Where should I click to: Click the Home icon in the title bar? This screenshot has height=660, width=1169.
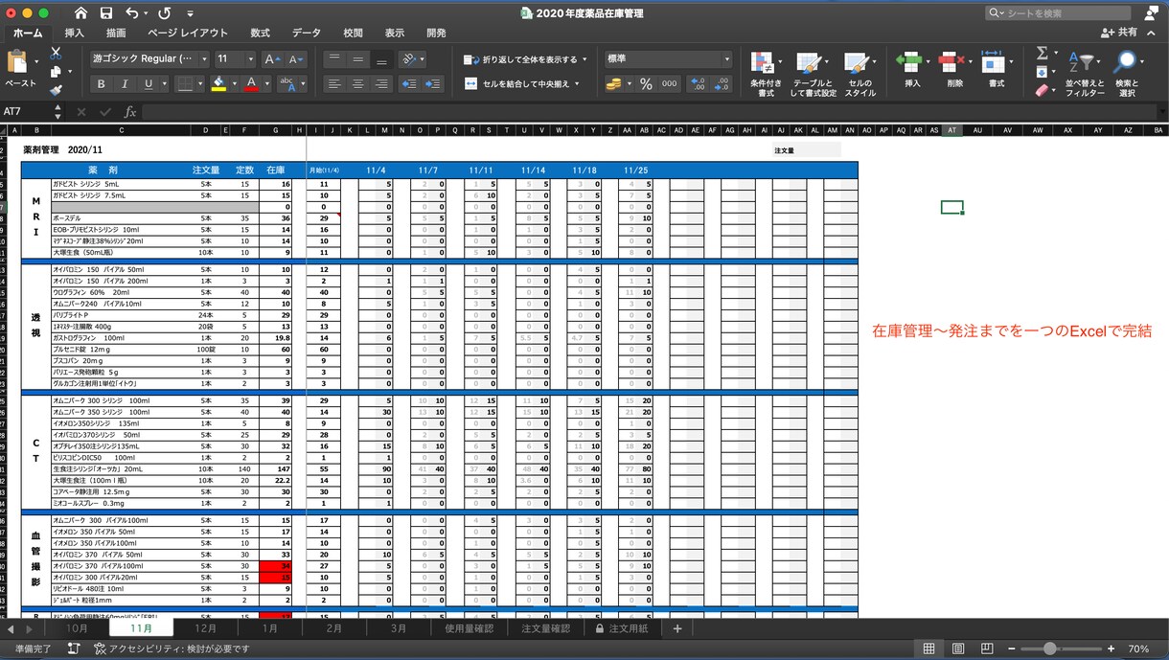click(x=80, y=13)
